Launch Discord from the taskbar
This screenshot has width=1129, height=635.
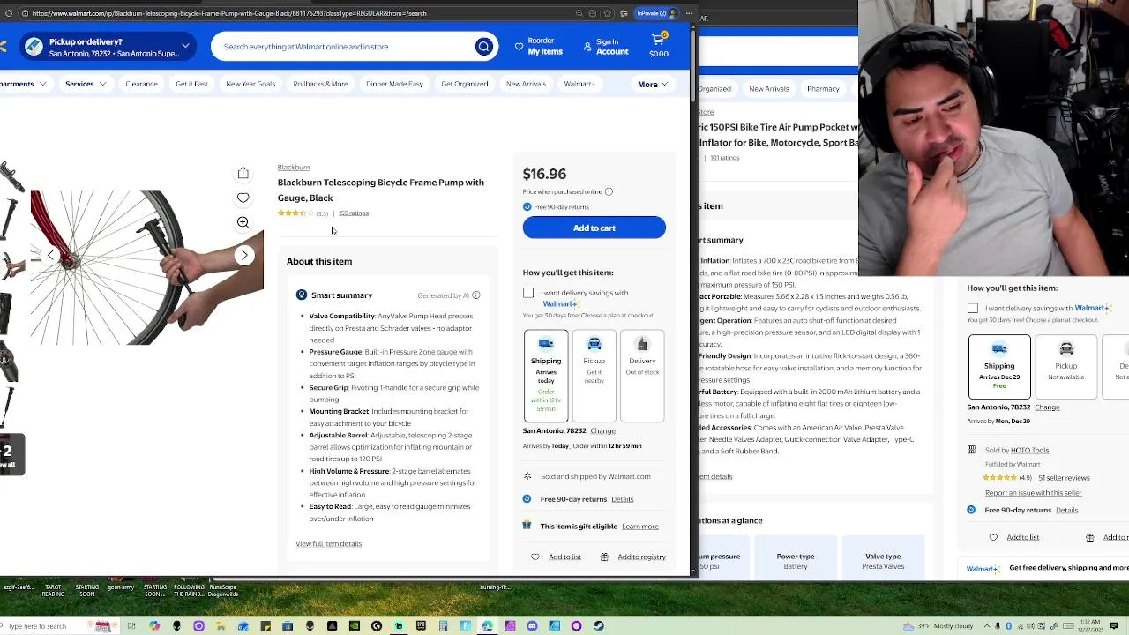532,626
